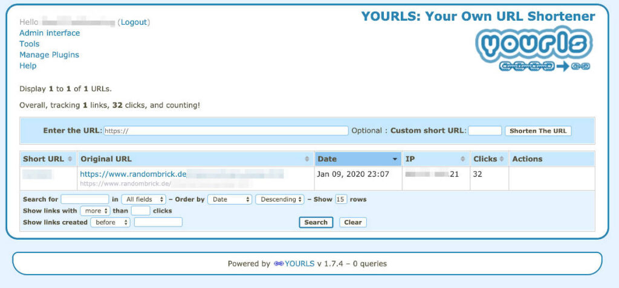Sort by Clicks column arrows

click(x=501, y=159)
